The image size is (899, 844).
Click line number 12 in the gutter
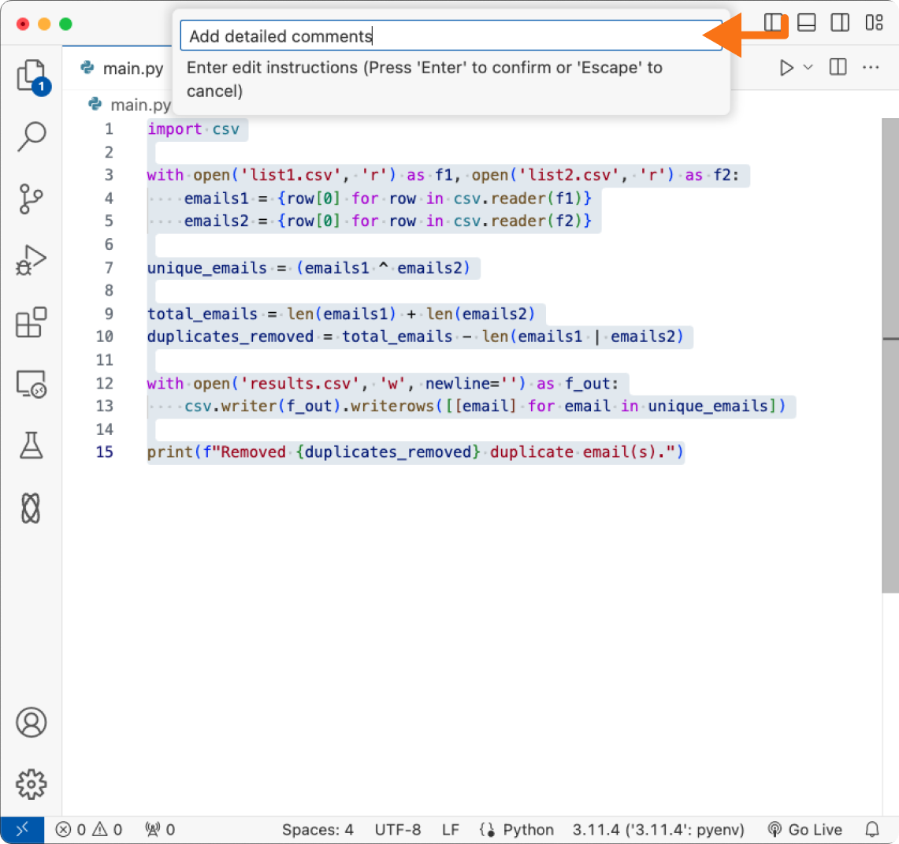[x=104, y=383]
